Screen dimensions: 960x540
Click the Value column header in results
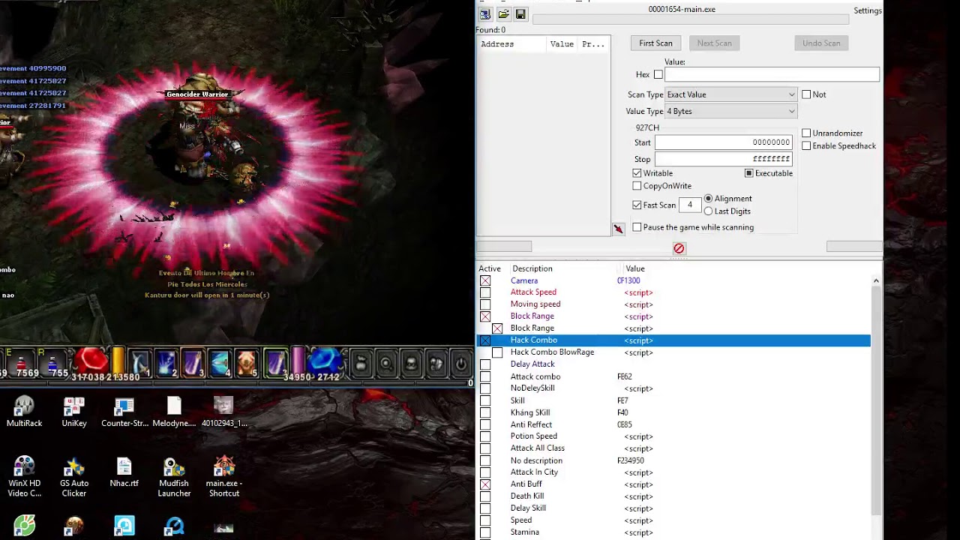pyautogui.click(x=562, y=43)
